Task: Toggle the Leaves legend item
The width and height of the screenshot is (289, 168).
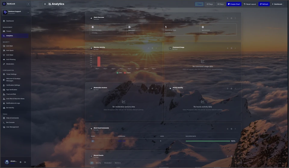Action: (x=127, y=73)
